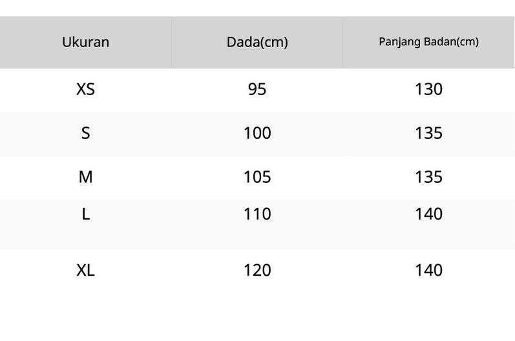515x341 pixels.
Task: Click the body length value 130
Action: tap(428, 89)
